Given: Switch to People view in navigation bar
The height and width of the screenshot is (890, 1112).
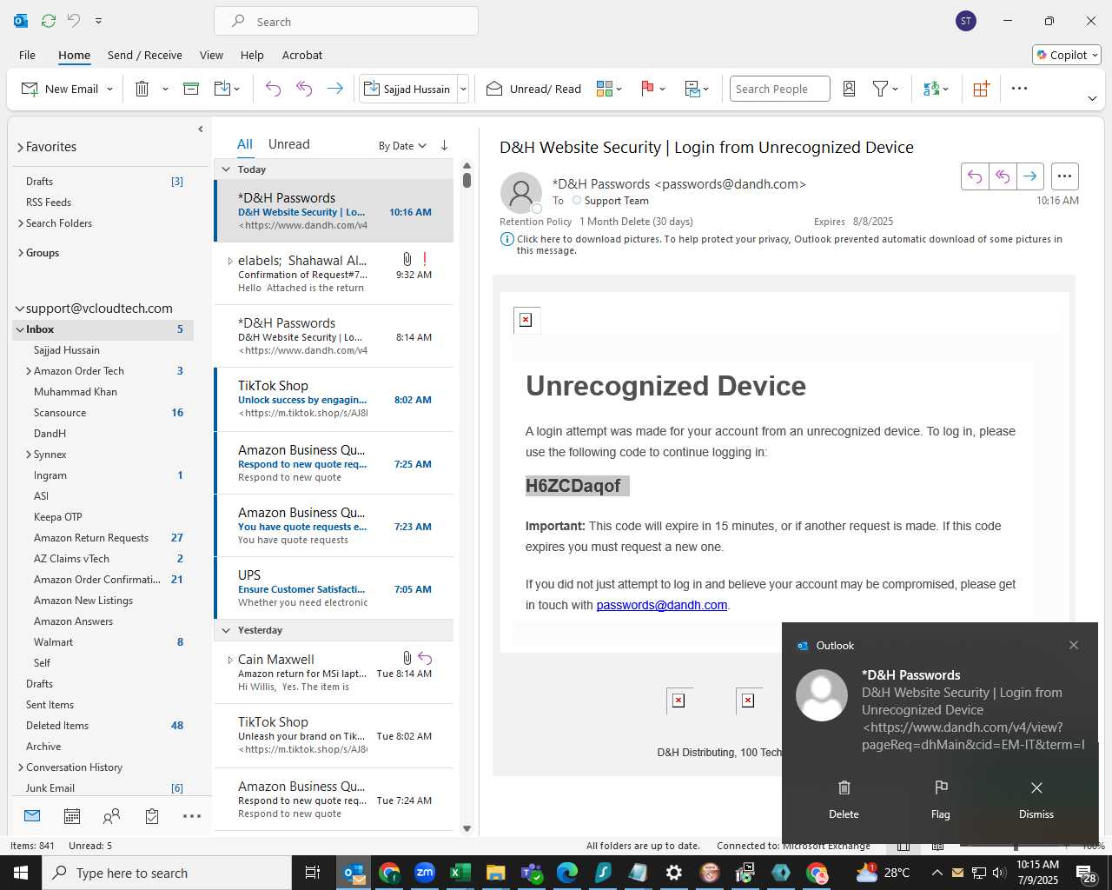Looking at the screenshot, I should (x=112, y=816).
